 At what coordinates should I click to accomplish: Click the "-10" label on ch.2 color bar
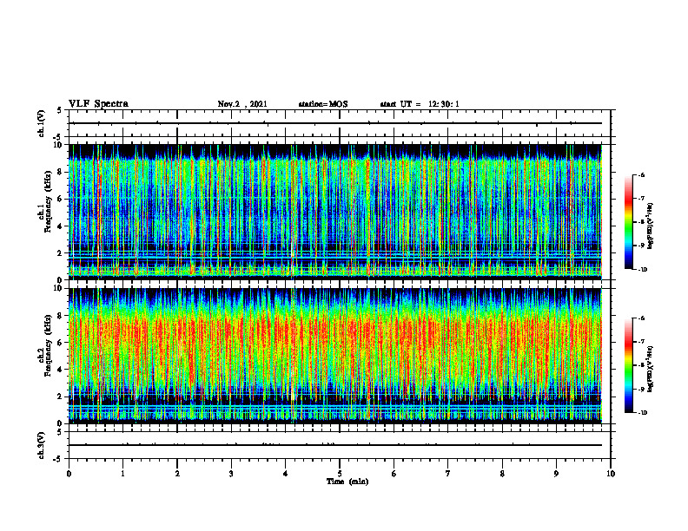[643, 413]
